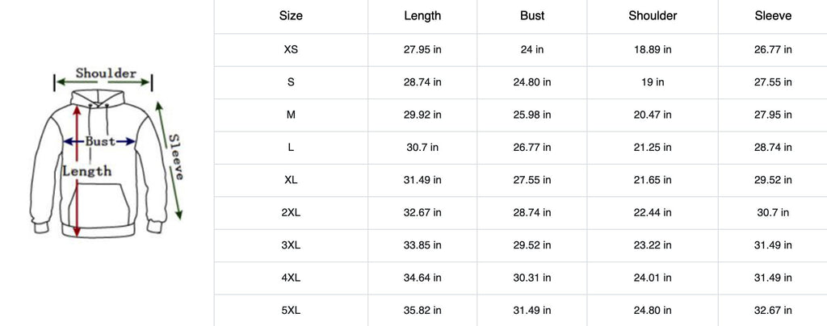Click the 24.01 in shoulder cell for 4XL
The image size is (827, 326).
(653, 278)
